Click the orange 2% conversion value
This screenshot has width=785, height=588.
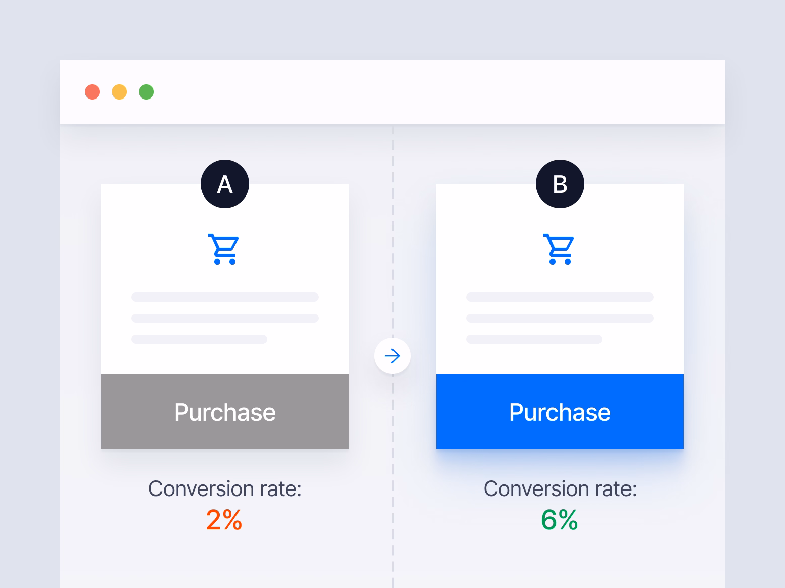[224, 520]
